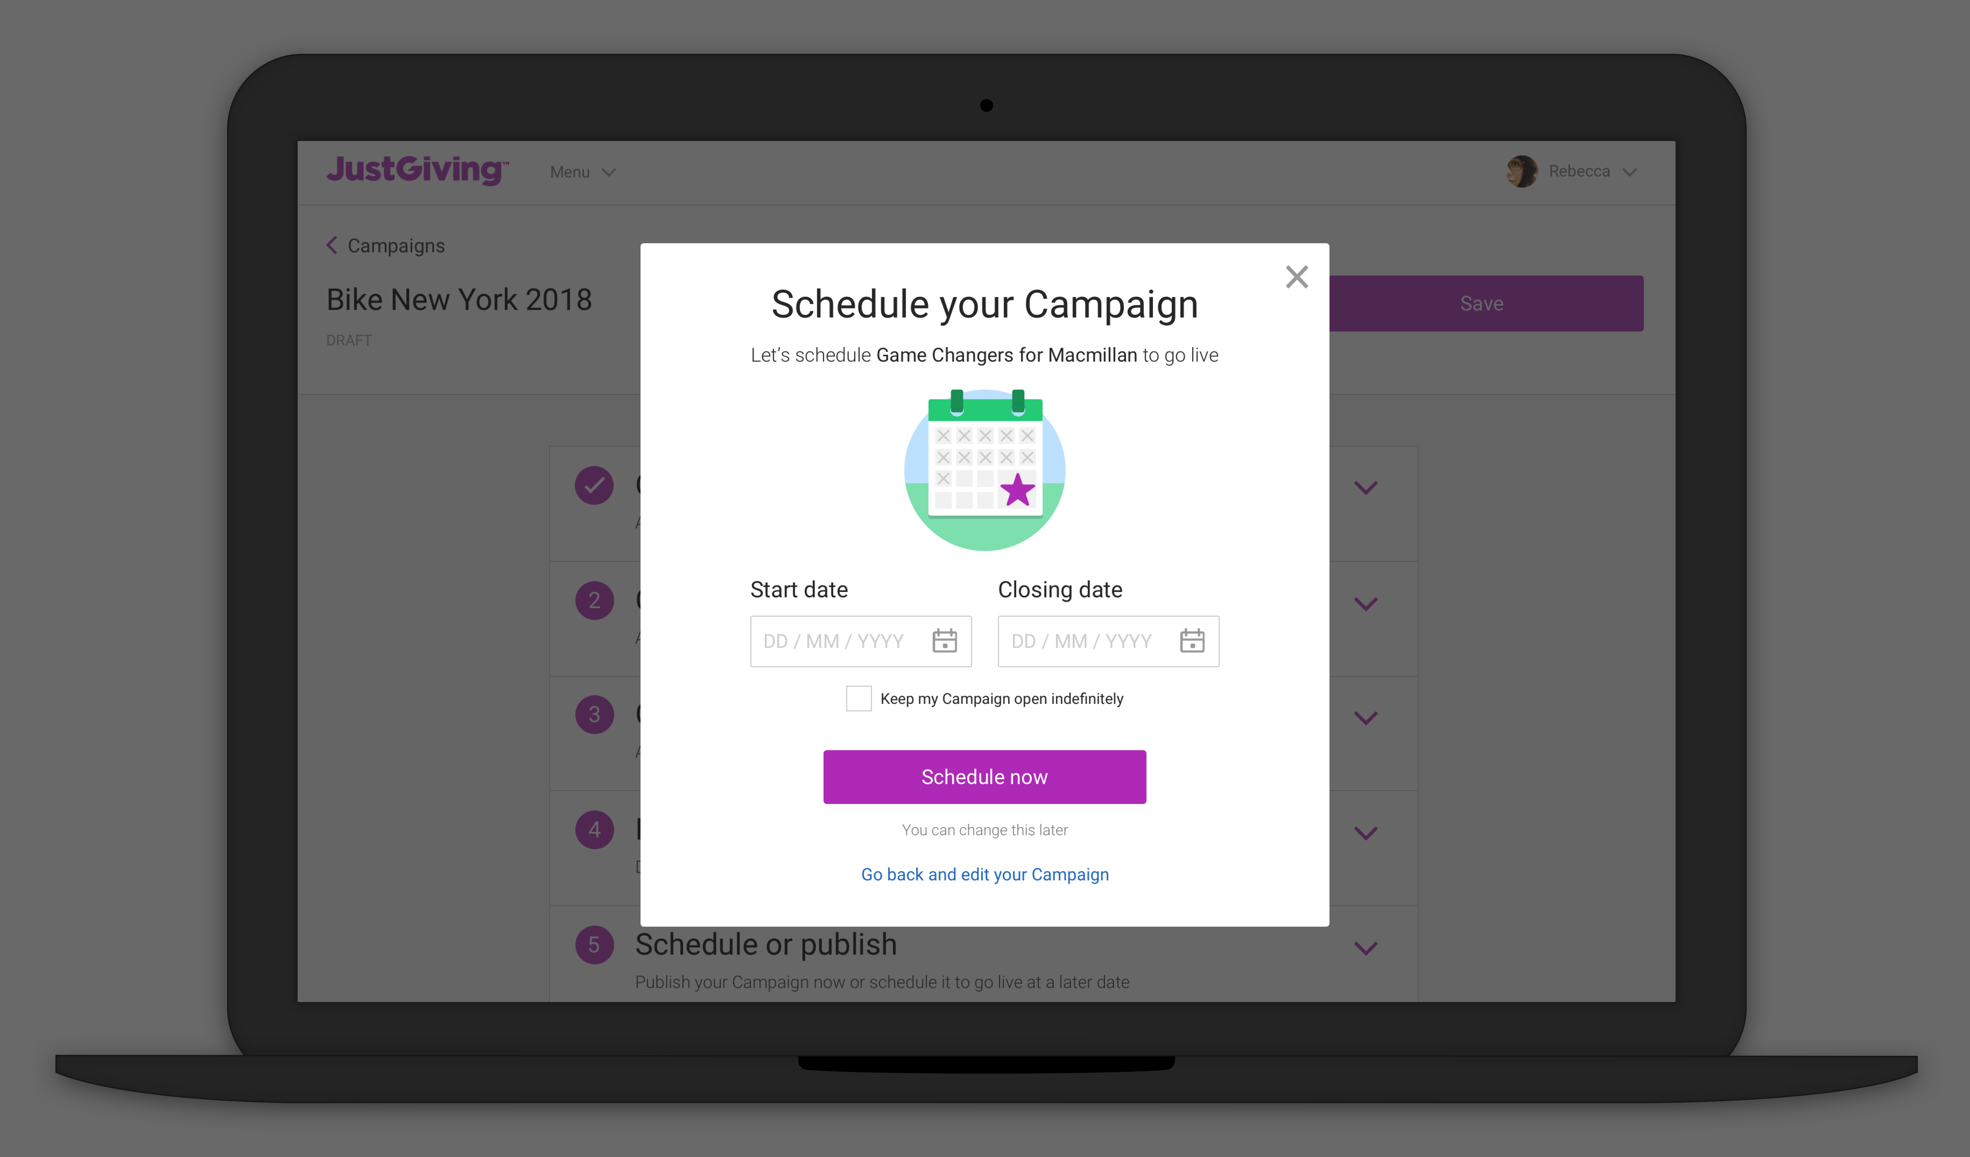Click Go back and edit your Campaign link
Screen dimensions: 1970x1157
984,873
